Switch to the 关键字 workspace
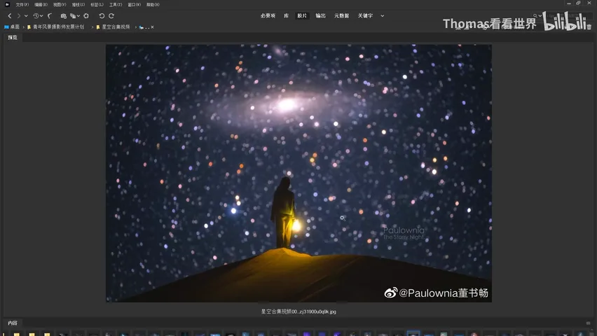The image size is (597, 336). [365, 15]
